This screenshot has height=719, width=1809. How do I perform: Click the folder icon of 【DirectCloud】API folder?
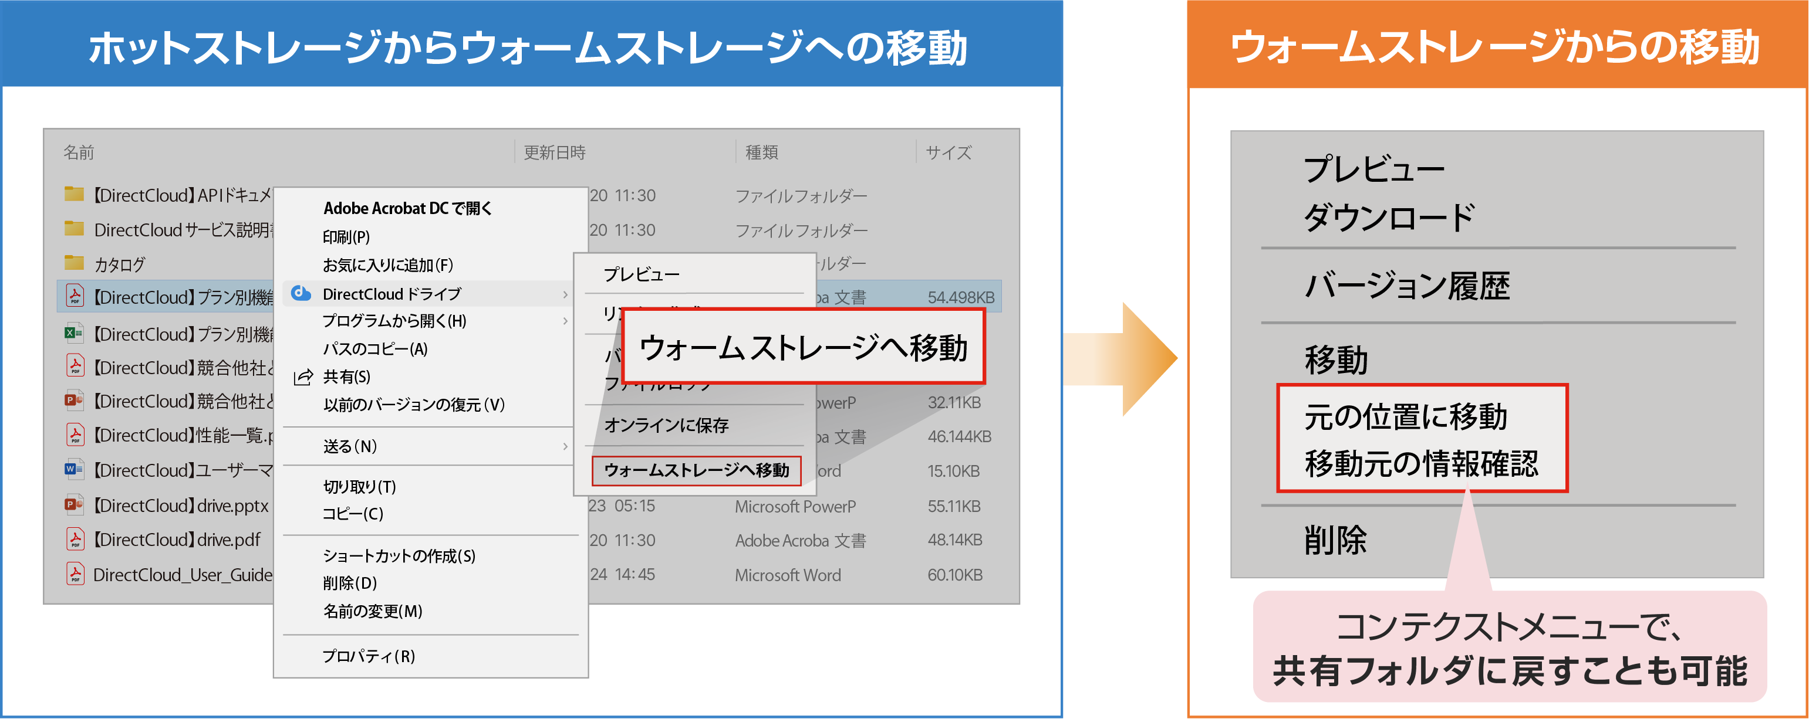pos(74,194)
